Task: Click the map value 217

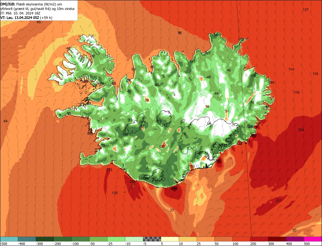Action: 279,201
